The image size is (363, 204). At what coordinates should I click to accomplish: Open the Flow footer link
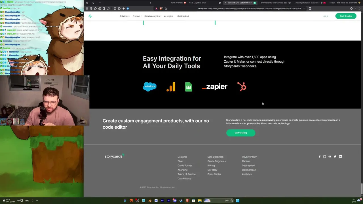tap(180, 161)
